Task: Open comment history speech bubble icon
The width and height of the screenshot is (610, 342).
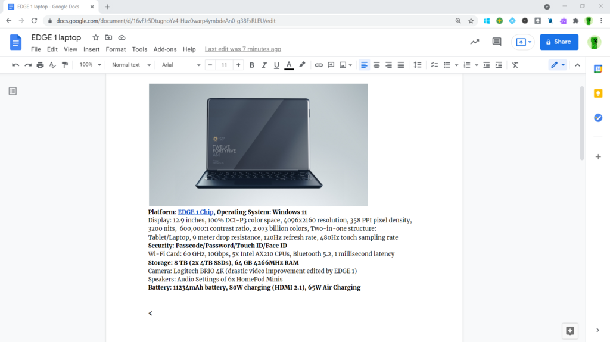Action: pyautogui.click(x=497, y=42)
